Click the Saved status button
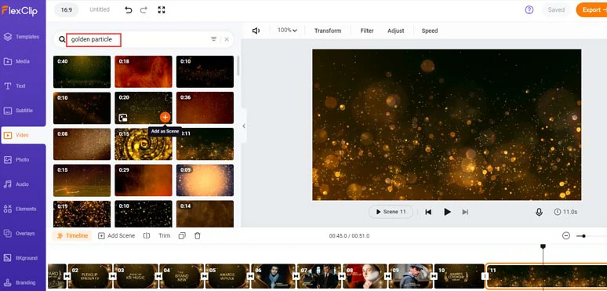 coord(556,10)
